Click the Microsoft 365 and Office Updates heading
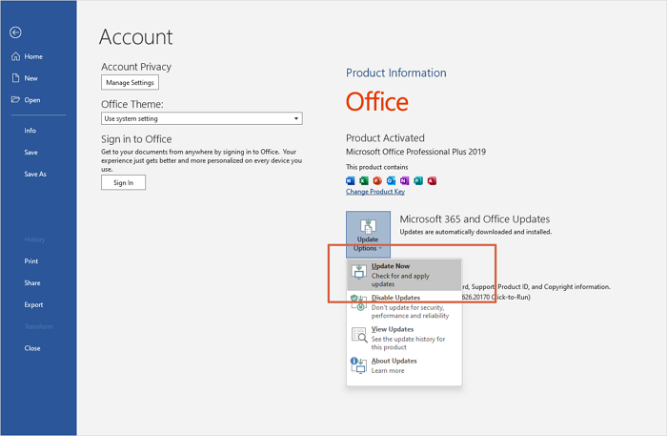Viewport: 667px width, 436px height. coord(475,218)
